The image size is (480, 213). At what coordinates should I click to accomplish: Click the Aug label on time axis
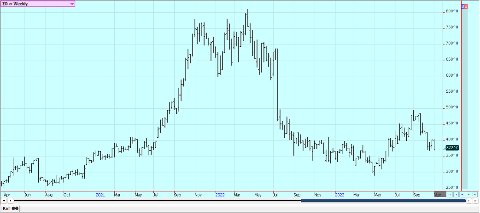click(x=49, y=194)
